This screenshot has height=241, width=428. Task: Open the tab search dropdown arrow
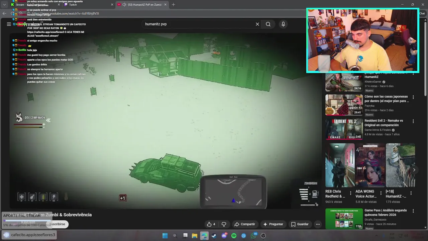[x=4, y=5]
